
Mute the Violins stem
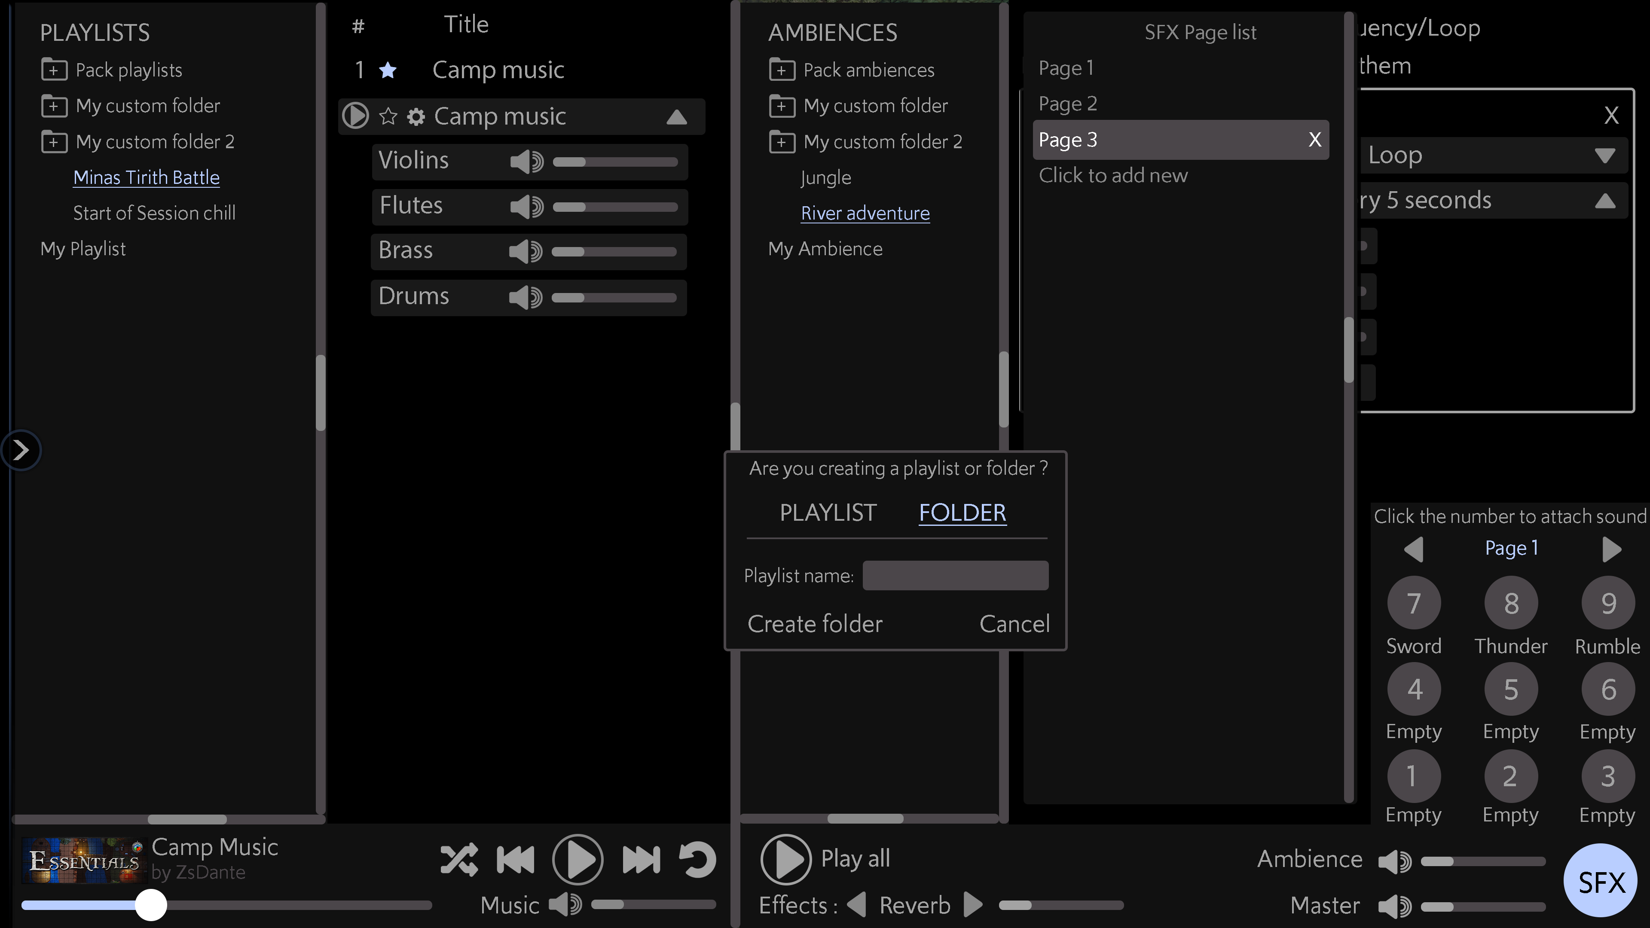point(526,162)
